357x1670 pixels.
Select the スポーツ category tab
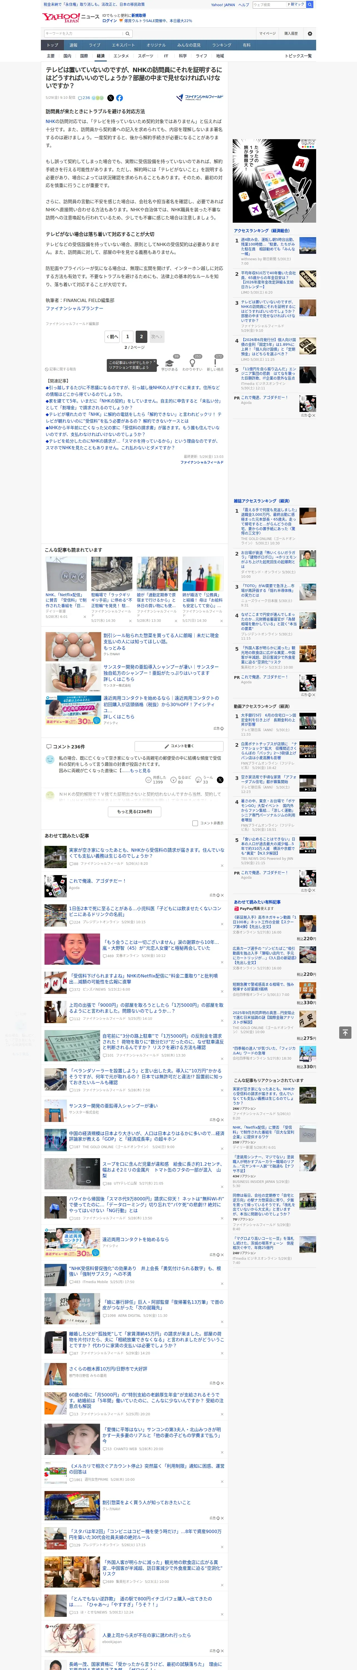pos(146,56)
